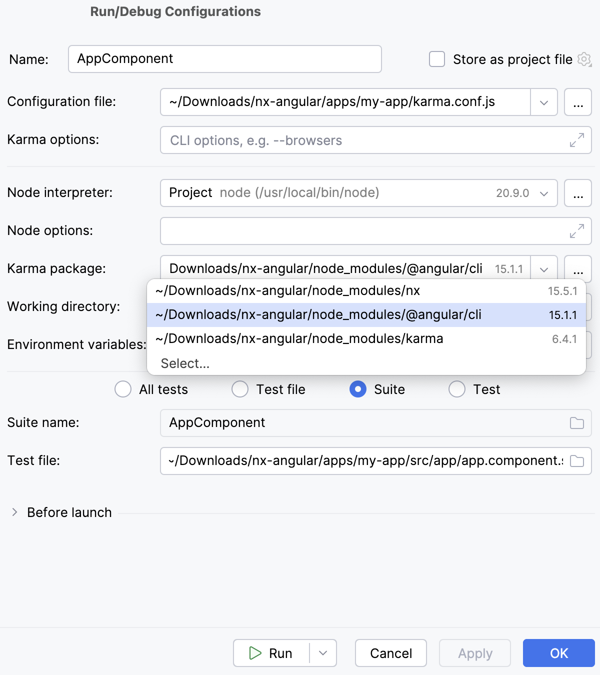The height and width of the screenshot is (675, 600).
Task: Expand the Node options editor
Action: pos(577,231)
